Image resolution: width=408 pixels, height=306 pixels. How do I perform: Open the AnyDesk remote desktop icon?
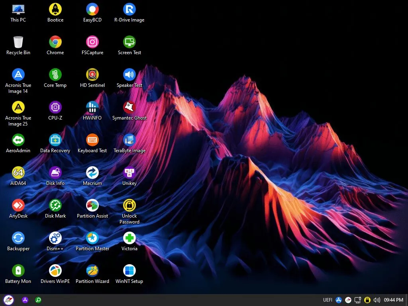tap(18, 205)
